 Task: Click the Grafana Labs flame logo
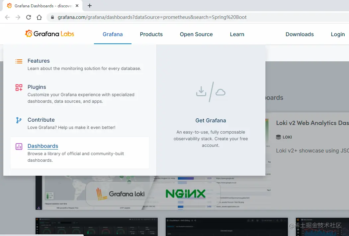tap(29, 33)
